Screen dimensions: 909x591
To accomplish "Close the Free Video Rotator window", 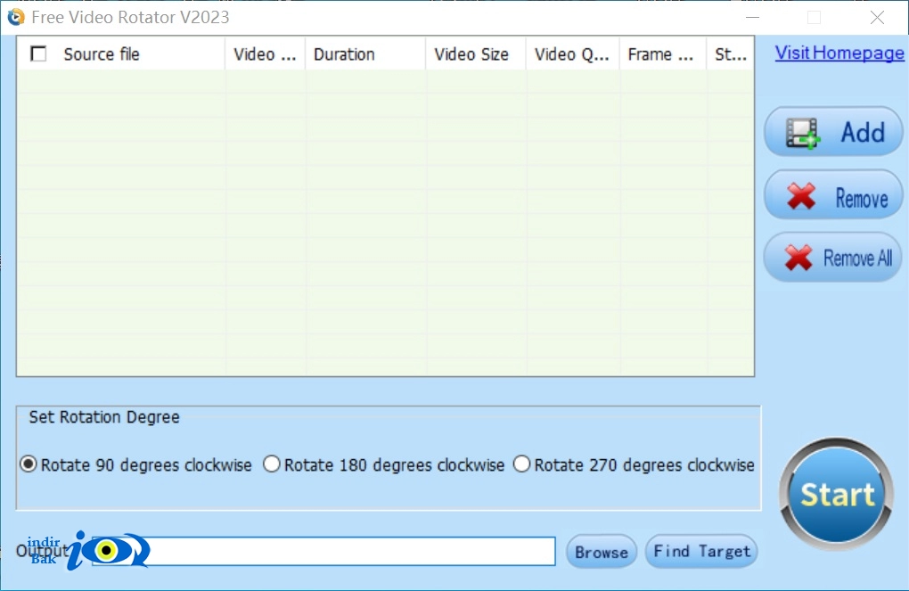I will point(877,18).
